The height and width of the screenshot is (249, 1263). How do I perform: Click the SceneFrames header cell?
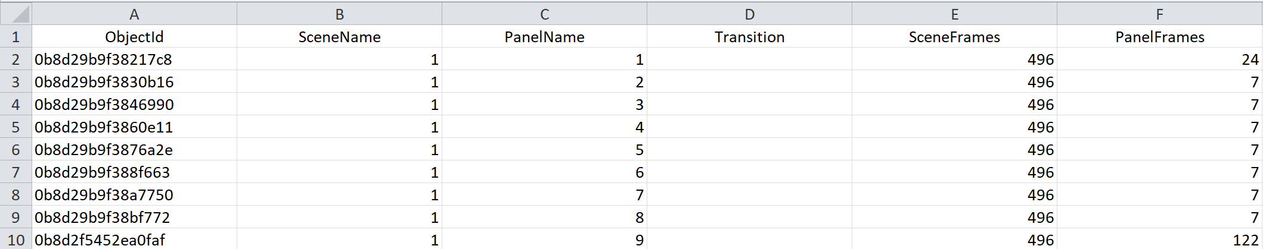(x=954, y=37)
